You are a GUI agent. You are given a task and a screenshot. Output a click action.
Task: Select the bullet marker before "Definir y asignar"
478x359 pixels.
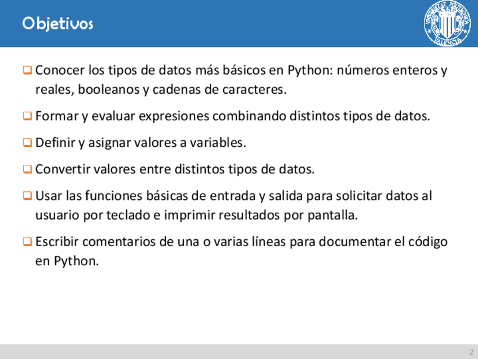(x=28, y=143)
